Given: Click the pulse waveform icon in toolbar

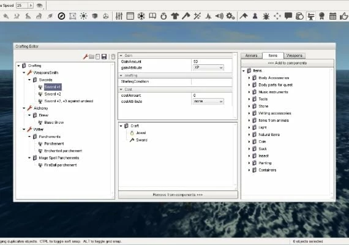Looking at the screenshot, I should [x=208, y=16].
